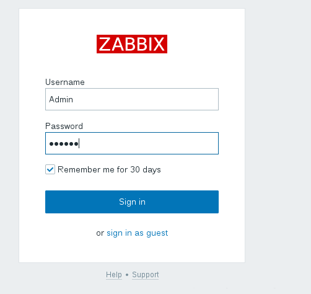The image size is (311, 294).
Task: Click the Password field label
Action: tap(64, 126)
